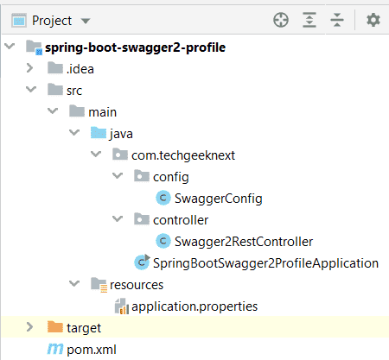This screenshot has width=389, height=360.
Task: Select the spring-boot-swagger2-profile root module
Action: coord(135,47)
